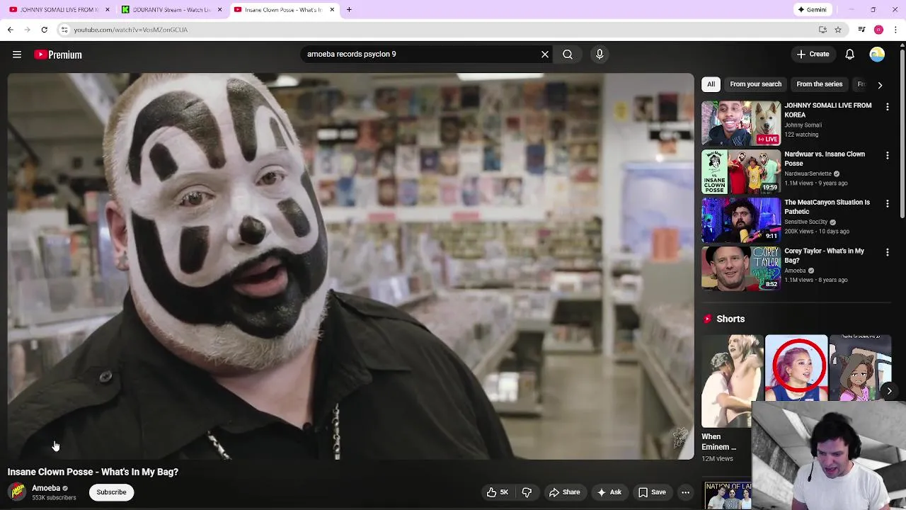Go back in browser history

click(x=10, y=30)
